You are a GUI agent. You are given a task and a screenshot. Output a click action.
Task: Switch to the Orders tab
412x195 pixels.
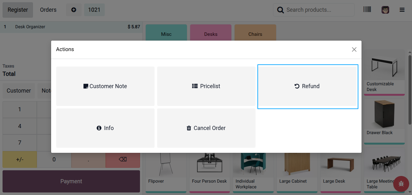(48, 10)
